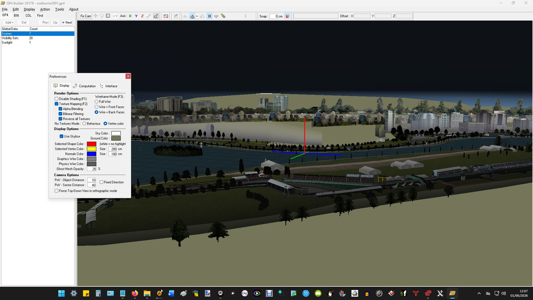Screen dimensions: 533x300
Task: Choose the Full Wire wireframe mode
Action: pos(97,102)
